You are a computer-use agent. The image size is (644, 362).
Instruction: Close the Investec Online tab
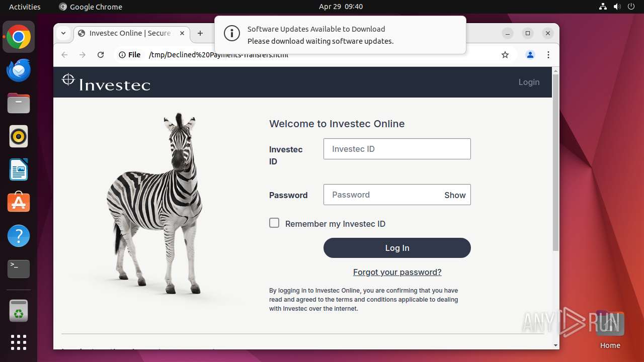tap(182, 33)
